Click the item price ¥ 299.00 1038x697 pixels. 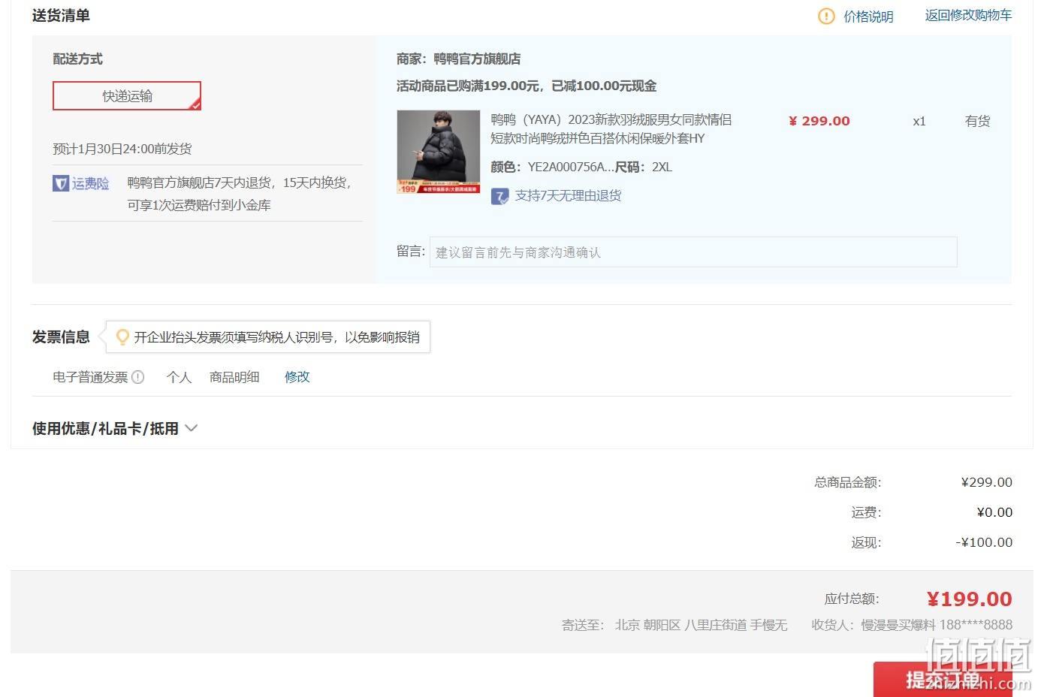click(x=819, y=121)
